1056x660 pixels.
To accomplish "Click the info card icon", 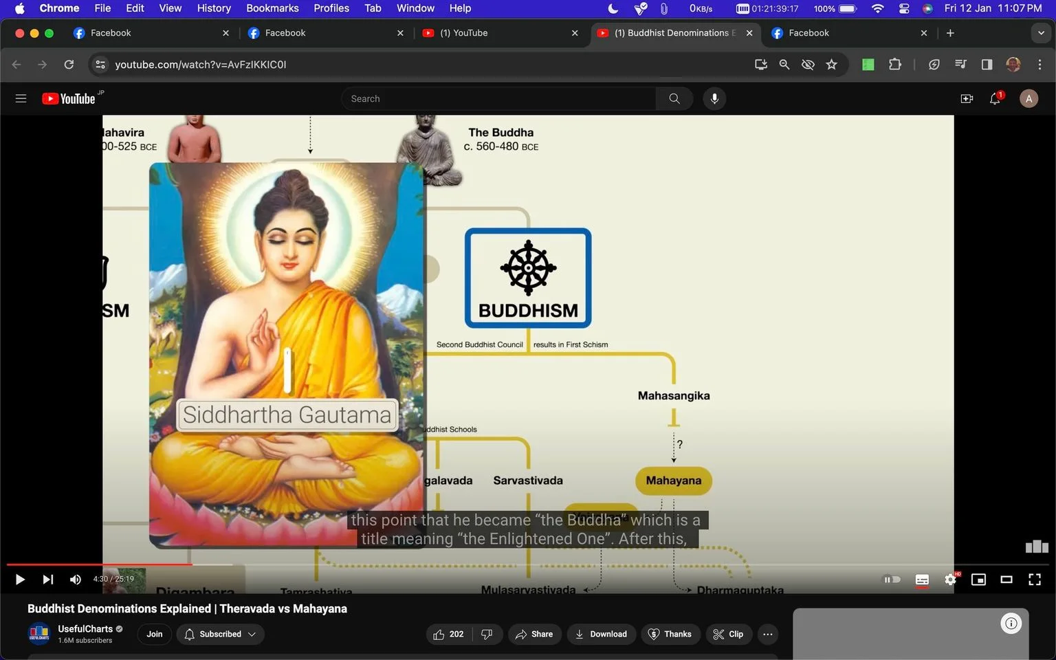I will tap(1011, 624).
